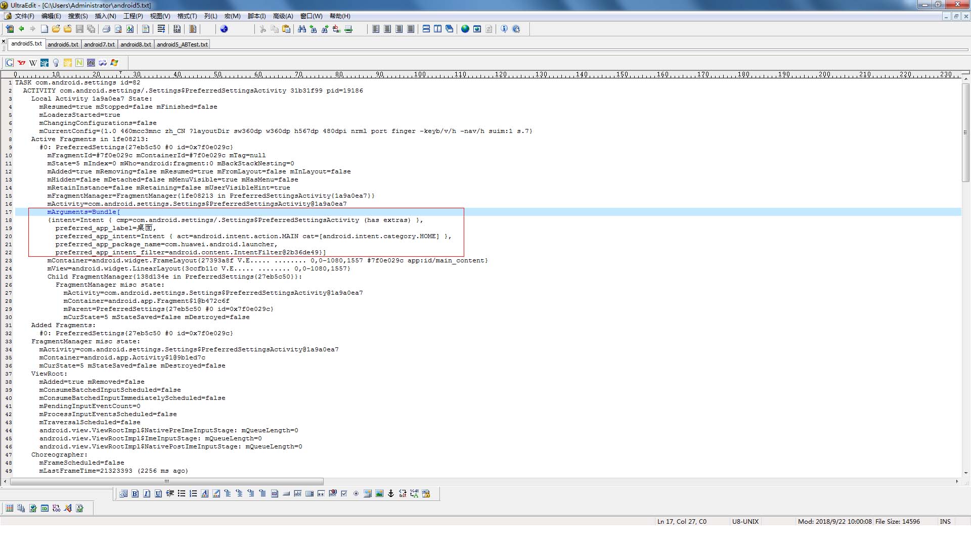
Task: Insert HTML bold tag icon
Action: click(135, 493)
